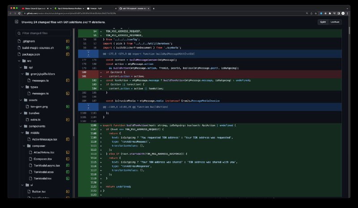
Task: Click the components folder icon
Action: 26,126
